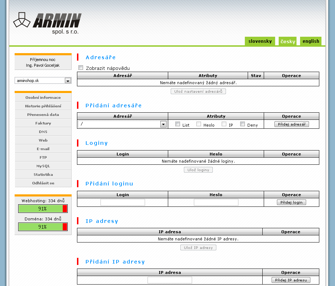
Task: Click the Přidej login button
Action: click(x=292, y=202)
